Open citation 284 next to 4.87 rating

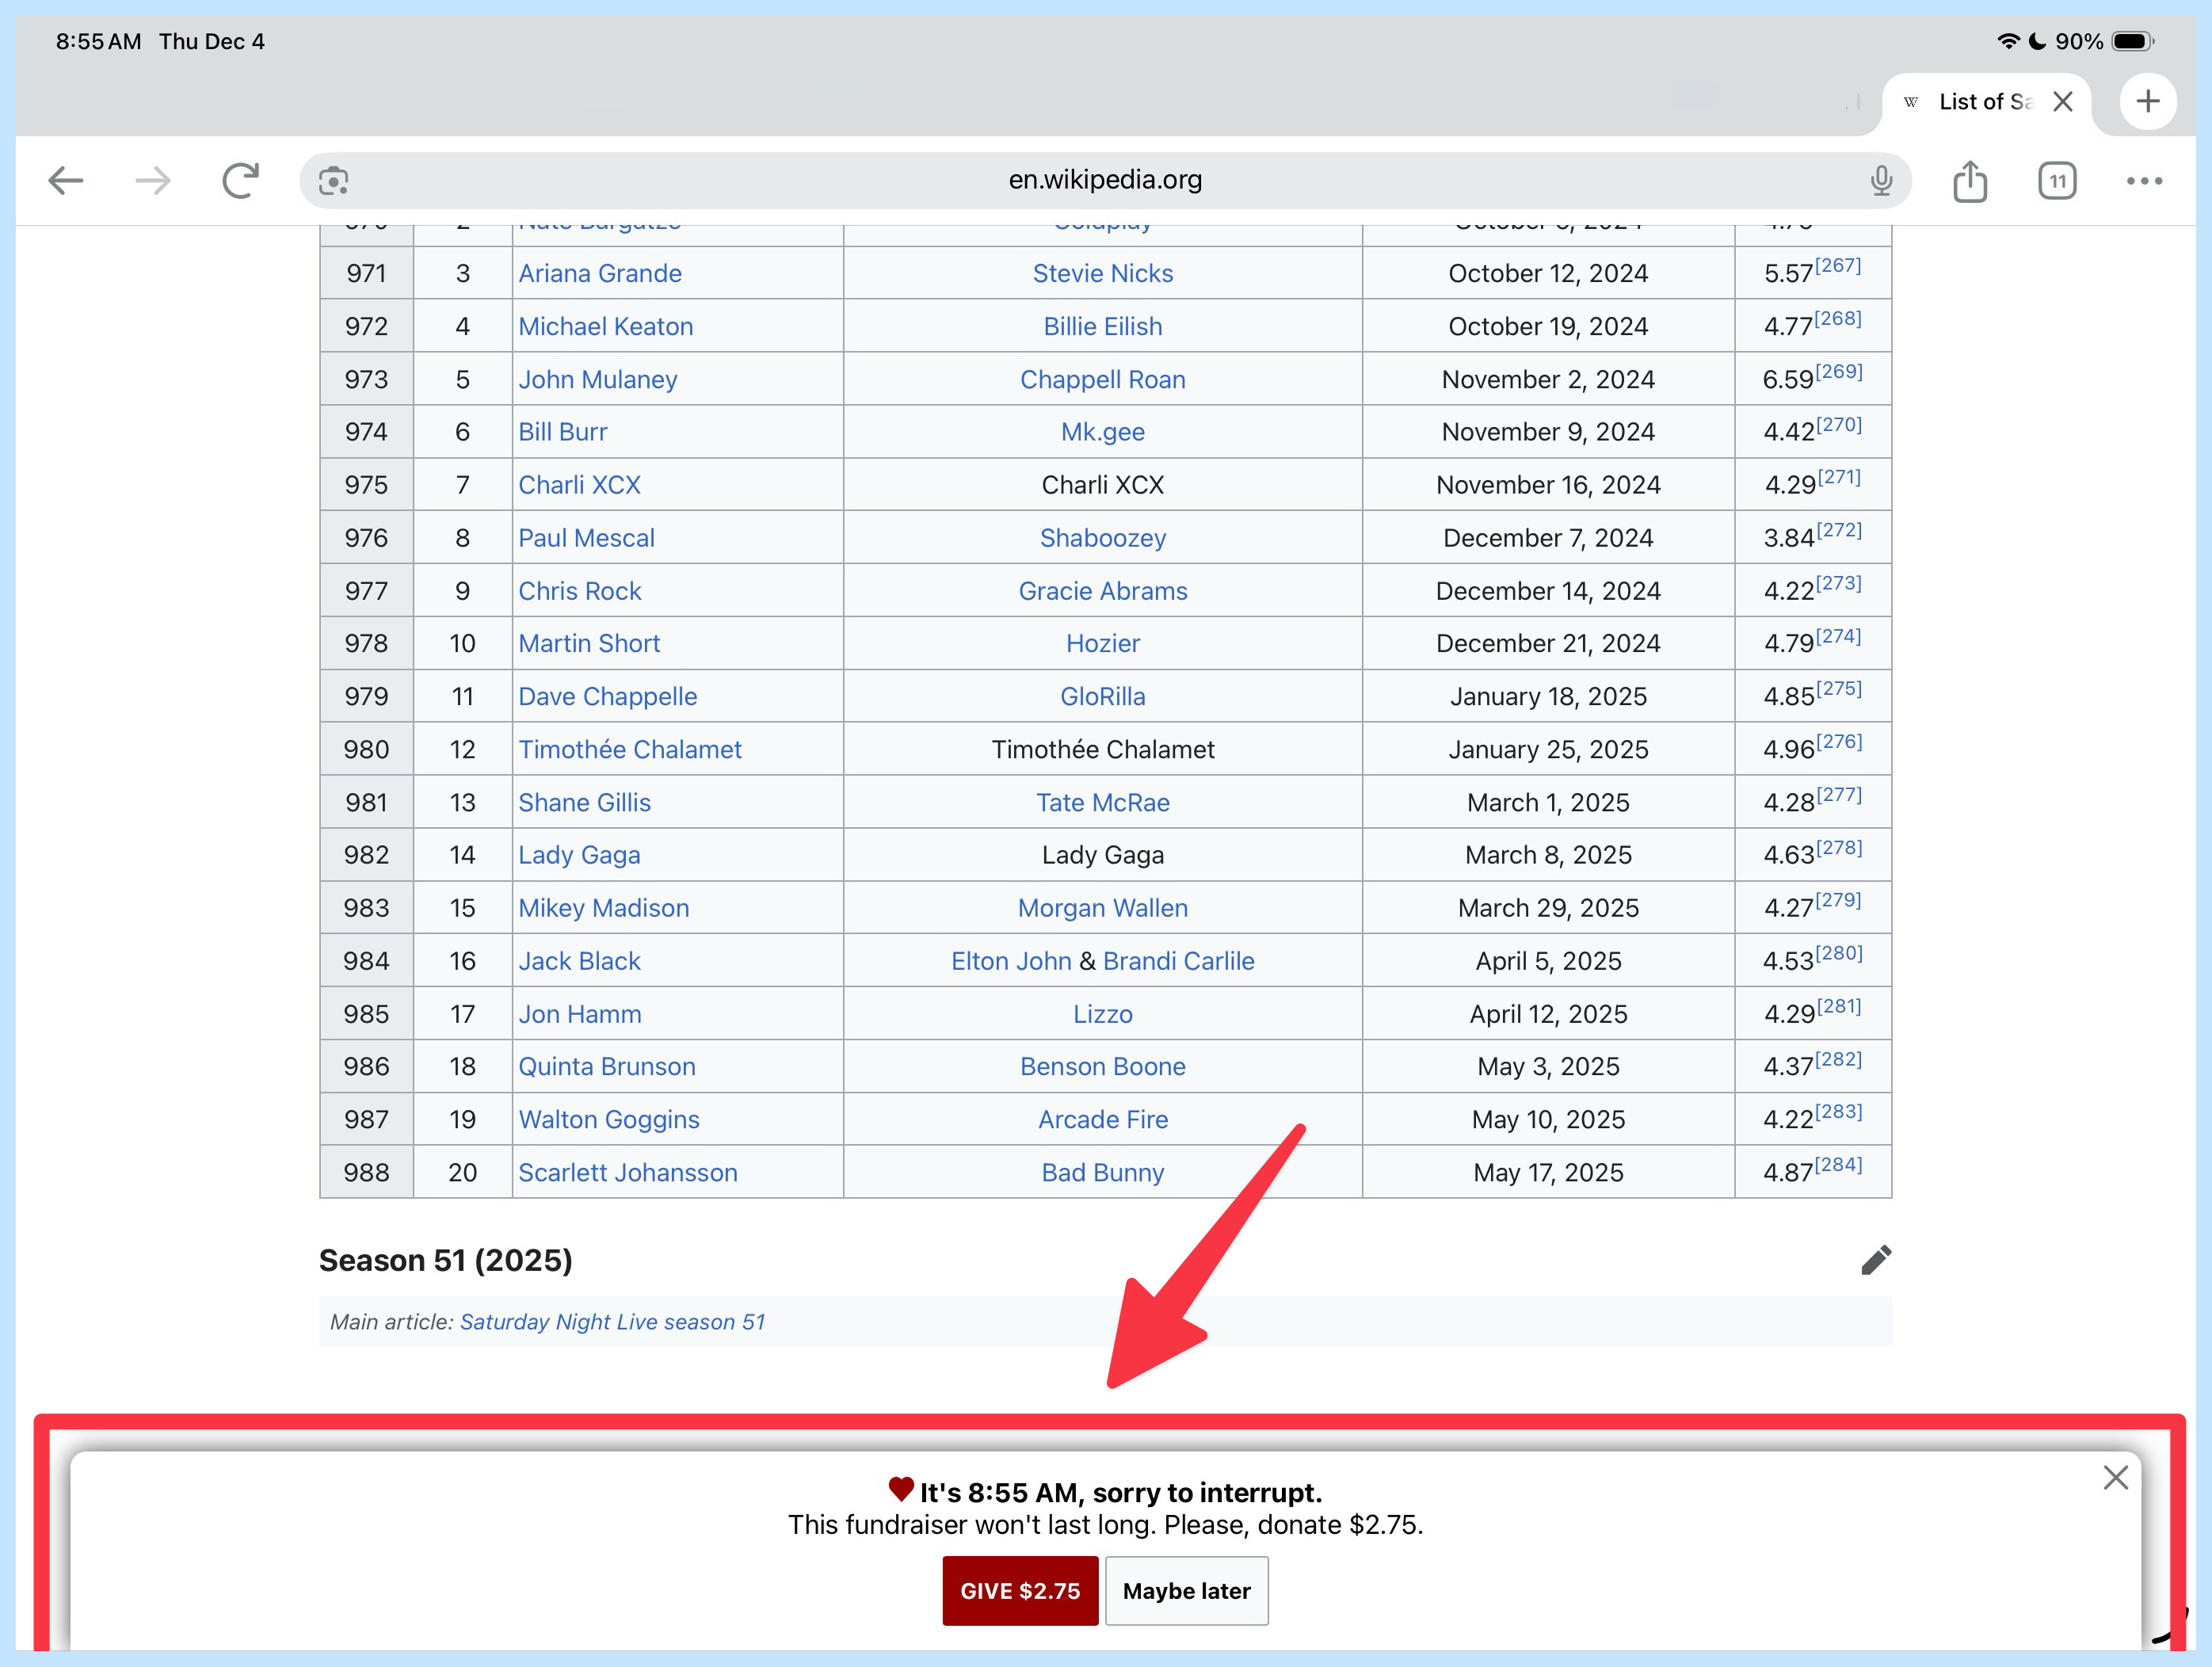[x=1838, y=1165]
